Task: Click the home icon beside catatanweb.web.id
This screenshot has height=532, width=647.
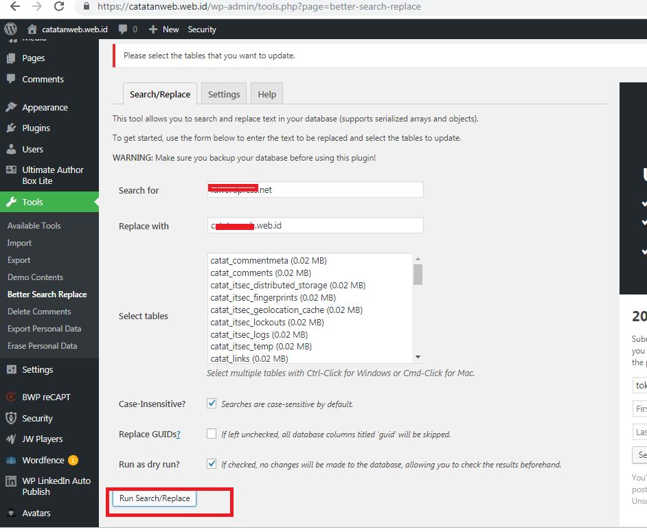Action: tap(32, 30)
